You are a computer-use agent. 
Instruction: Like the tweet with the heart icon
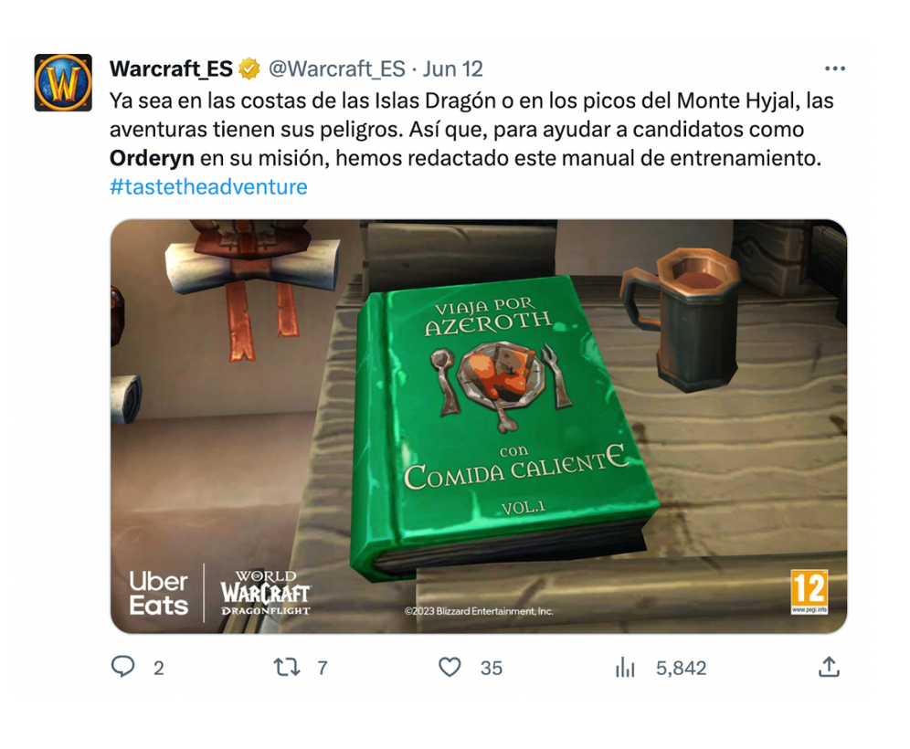coord(450,667)
